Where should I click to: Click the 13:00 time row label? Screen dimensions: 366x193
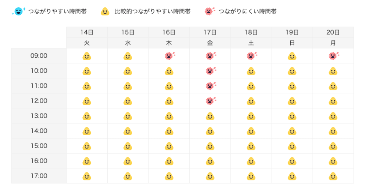point(39,116)
